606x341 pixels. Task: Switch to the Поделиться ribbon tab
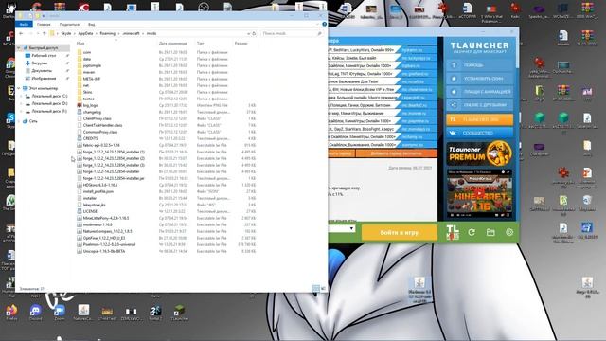69,25
